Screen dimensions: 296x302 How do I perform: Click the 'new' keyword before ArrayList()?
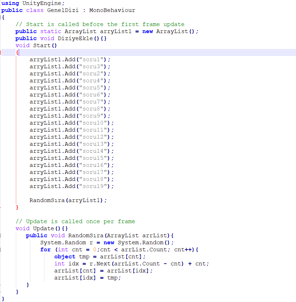point(148,31)
